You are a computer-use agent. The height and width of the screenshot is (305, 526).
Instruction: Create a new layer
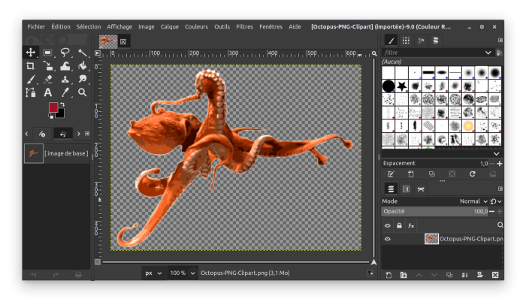[x=388, y=275]
